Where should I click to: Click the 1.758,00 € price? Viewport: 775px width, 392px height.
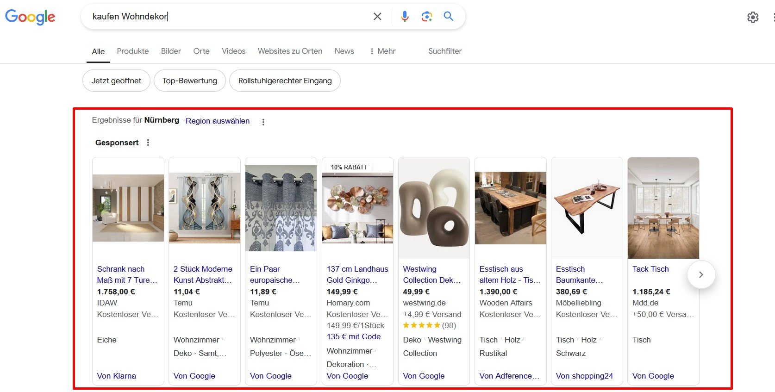[116, 292]
